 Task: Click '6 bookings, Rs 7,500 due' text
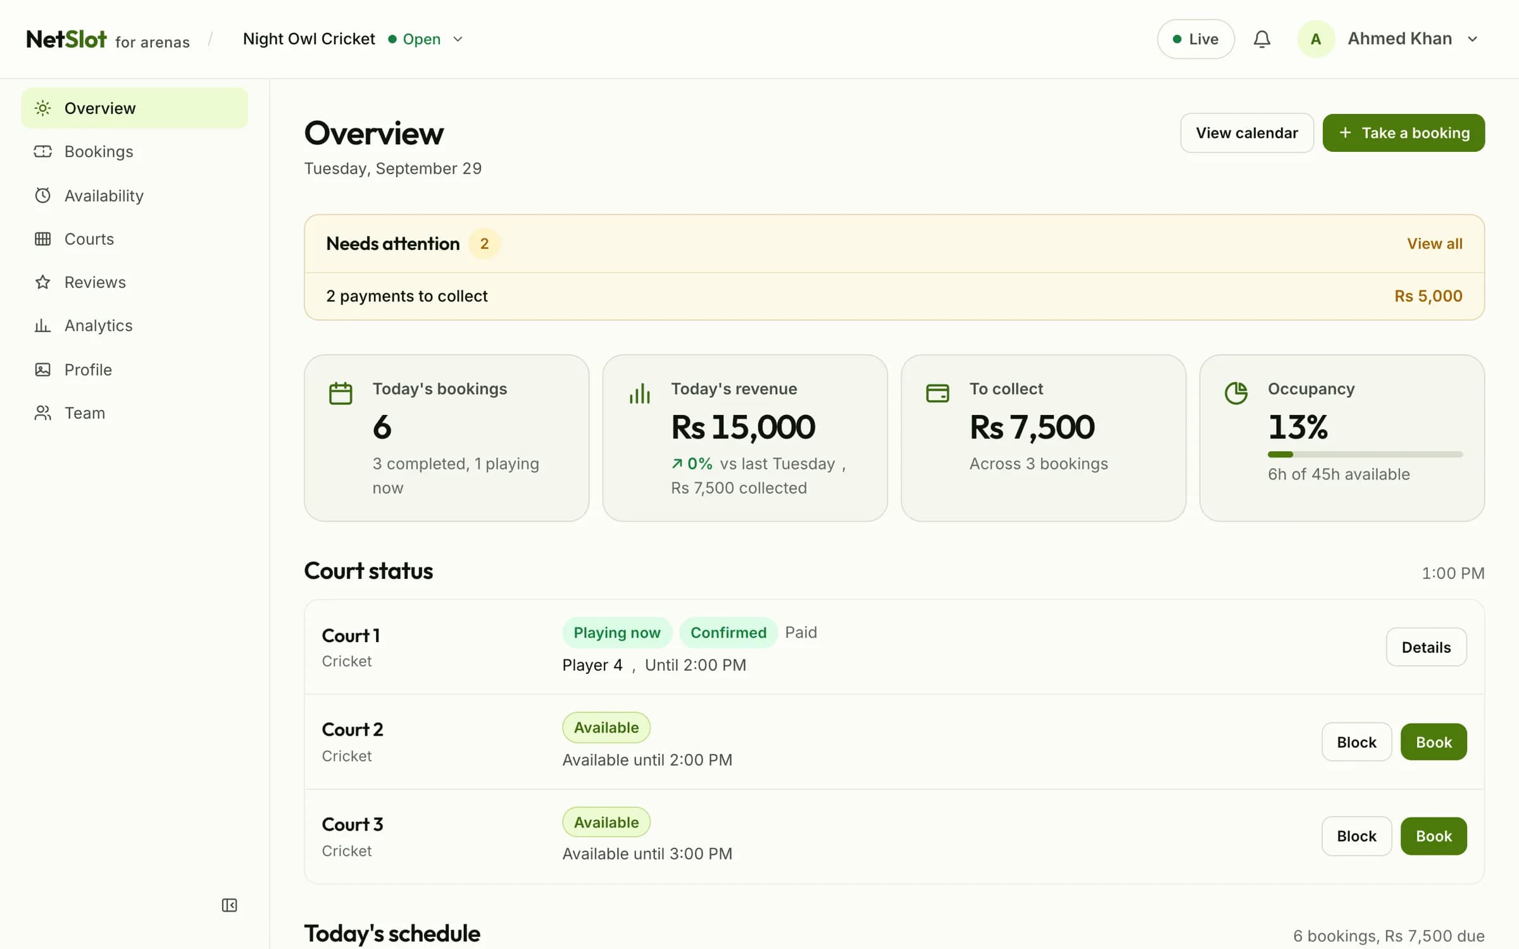[1389, 936]
